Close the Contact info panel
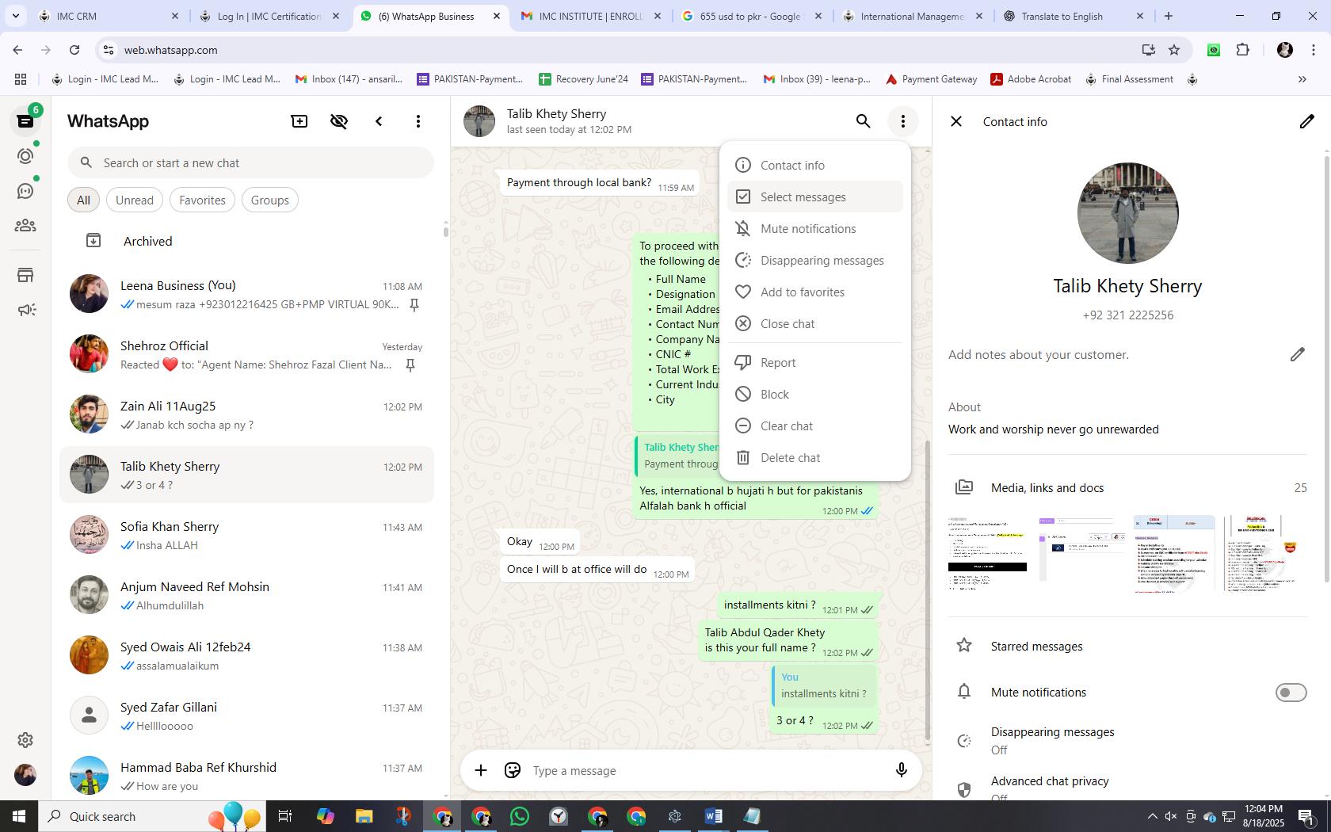 pyautogui.click(x=956, y=121)
